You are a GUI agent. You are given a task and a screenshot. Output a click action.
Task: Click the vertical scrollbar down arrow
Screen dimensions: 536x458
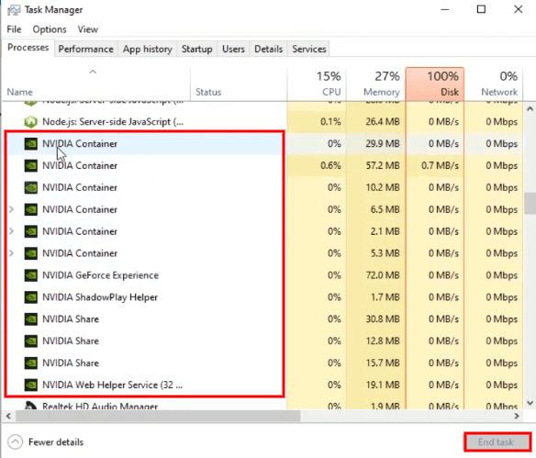coord(530,403)
